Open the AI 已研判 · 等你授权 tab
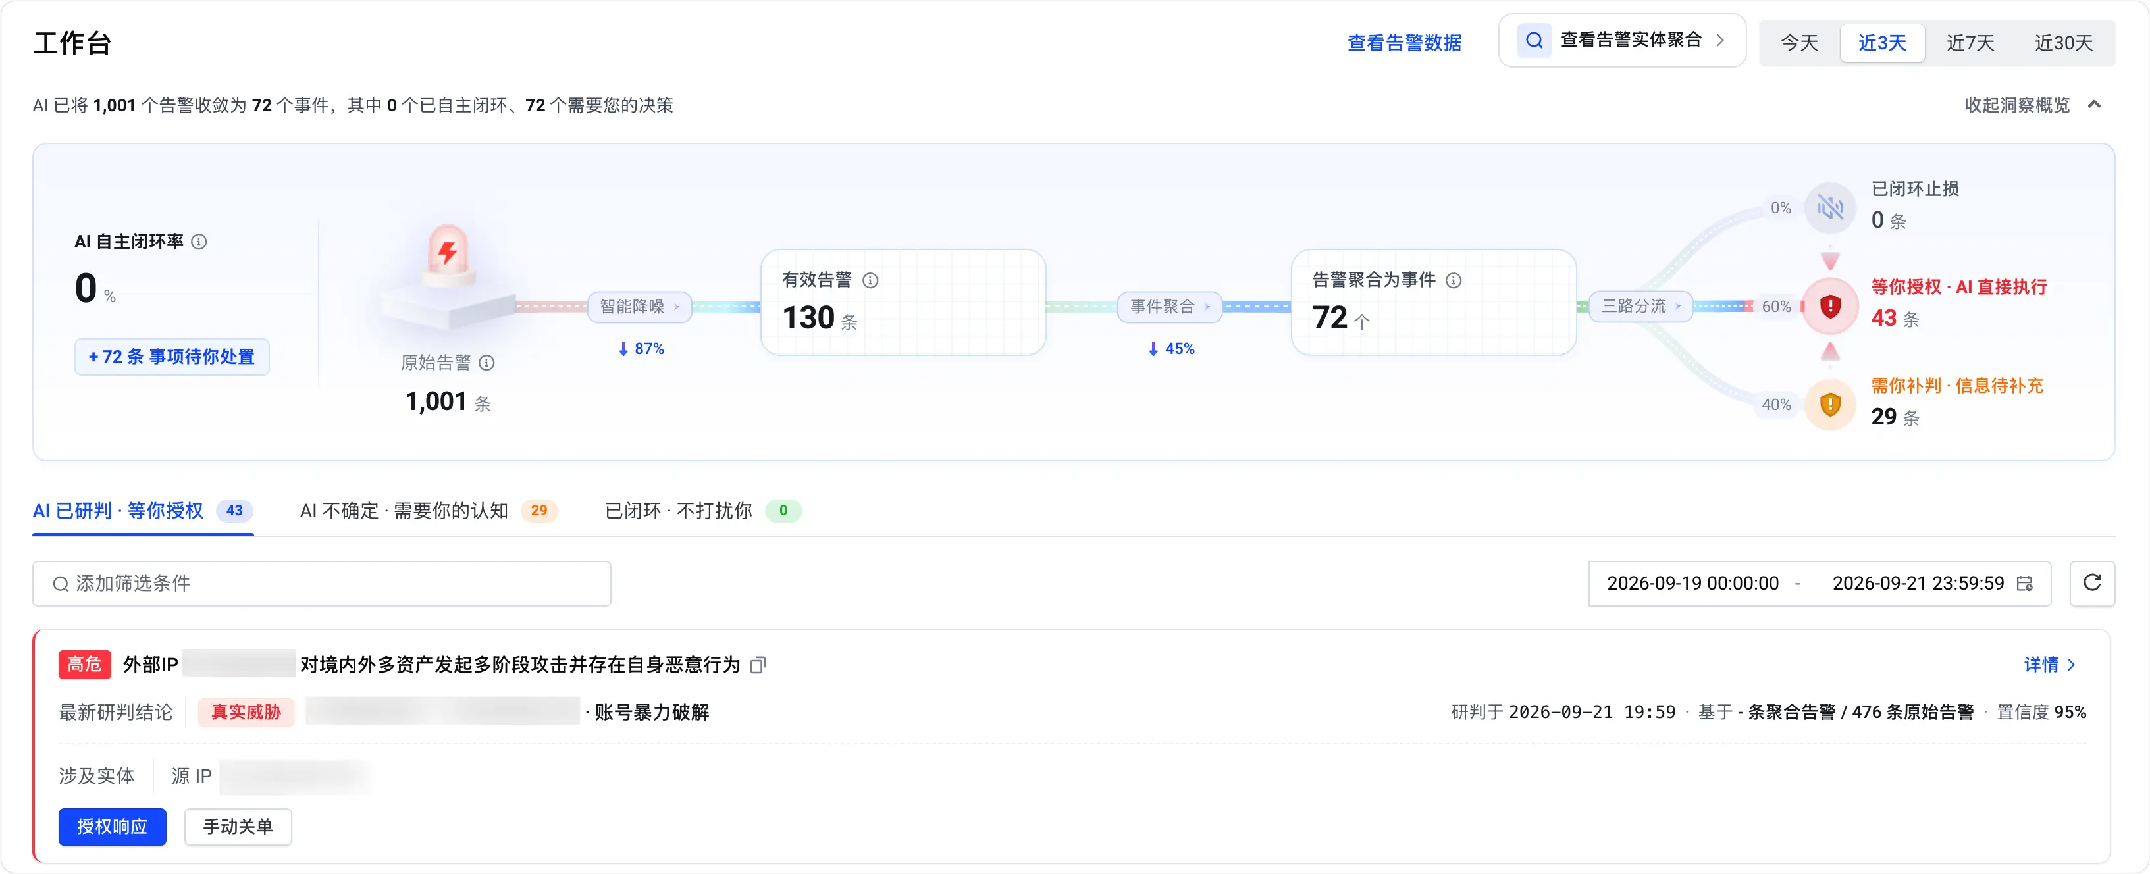The height and width of the screenshot is (874, 2150). coord(143,511)
